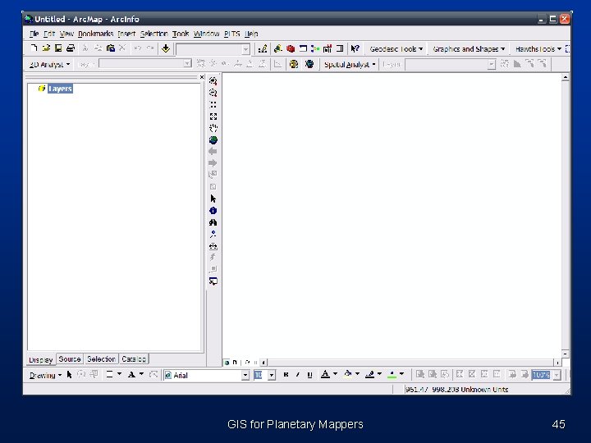Open the red ArcToolbox icon
The image size is (591, 443).
click(291, 48)
